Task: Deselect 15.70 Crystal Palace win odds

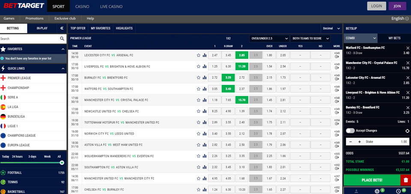Action: coord(241,100)
